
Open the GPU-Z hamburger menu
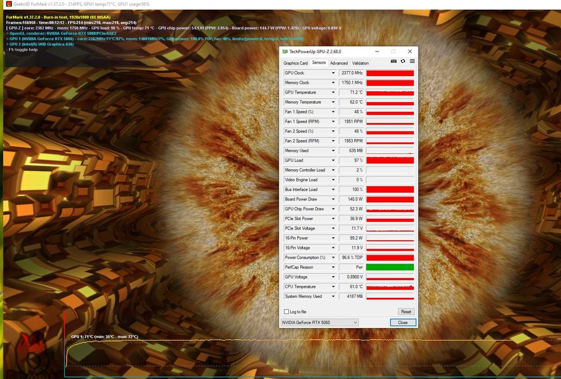coord(412,62)
